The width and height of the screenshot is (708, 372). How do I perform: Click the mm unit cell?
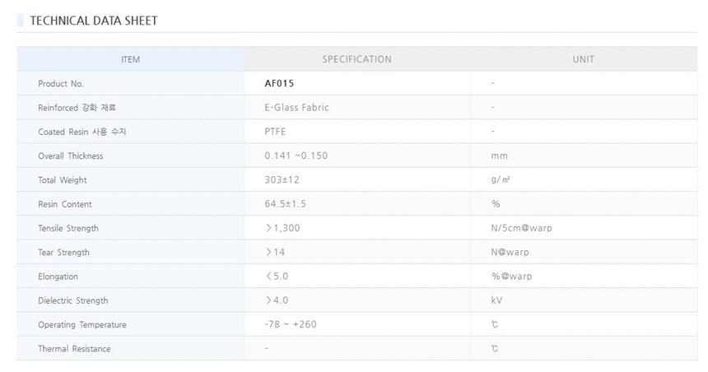click(499, 156)
